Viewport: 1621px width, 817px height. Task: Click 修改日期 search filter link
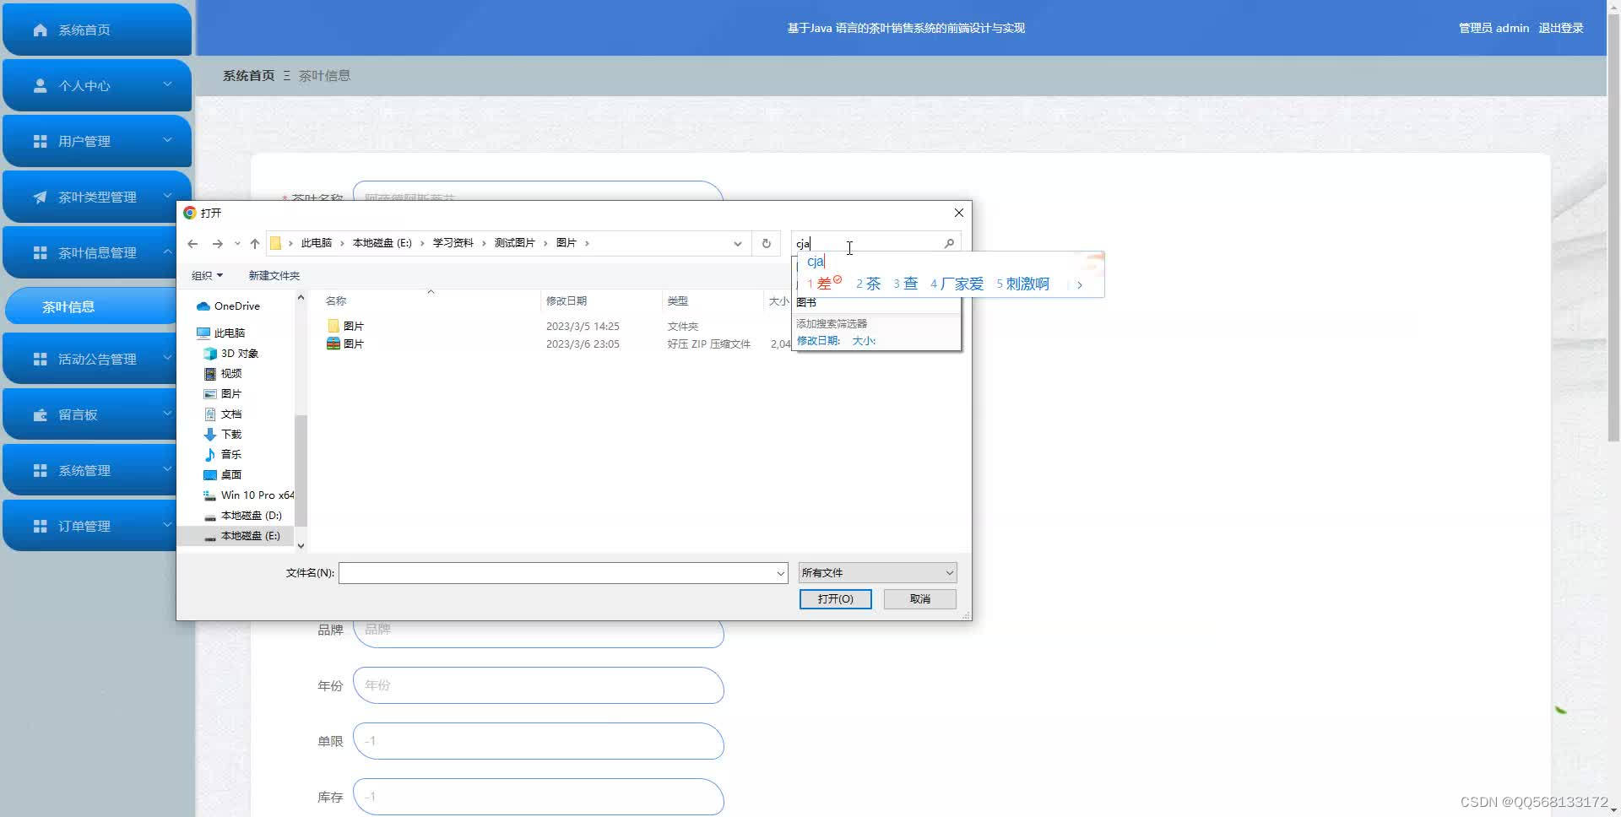pos(818,341)
